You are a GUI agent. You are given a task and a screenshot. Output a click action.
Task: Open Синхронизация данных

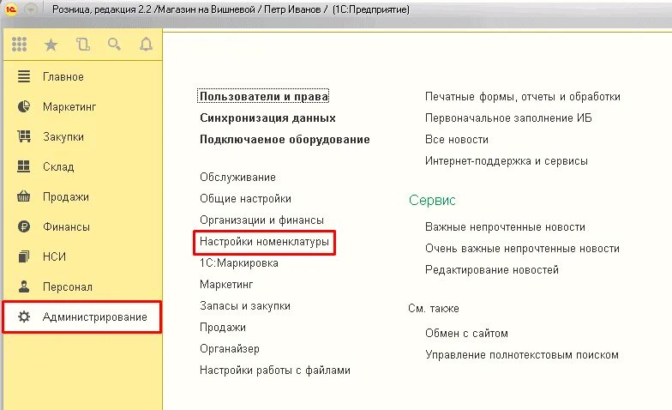tap(267, 118)
